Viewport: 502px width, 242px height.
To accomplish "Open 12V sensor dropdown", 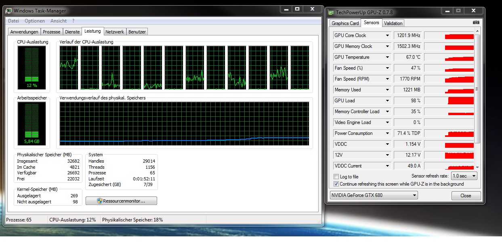I will coord(387,155).
